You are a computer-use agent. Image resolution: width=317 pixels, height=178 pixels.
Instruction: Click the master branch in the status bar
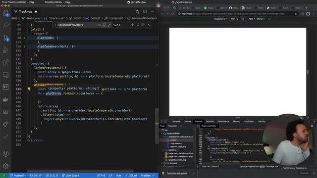pyautogui.click(x=18, y=176)
